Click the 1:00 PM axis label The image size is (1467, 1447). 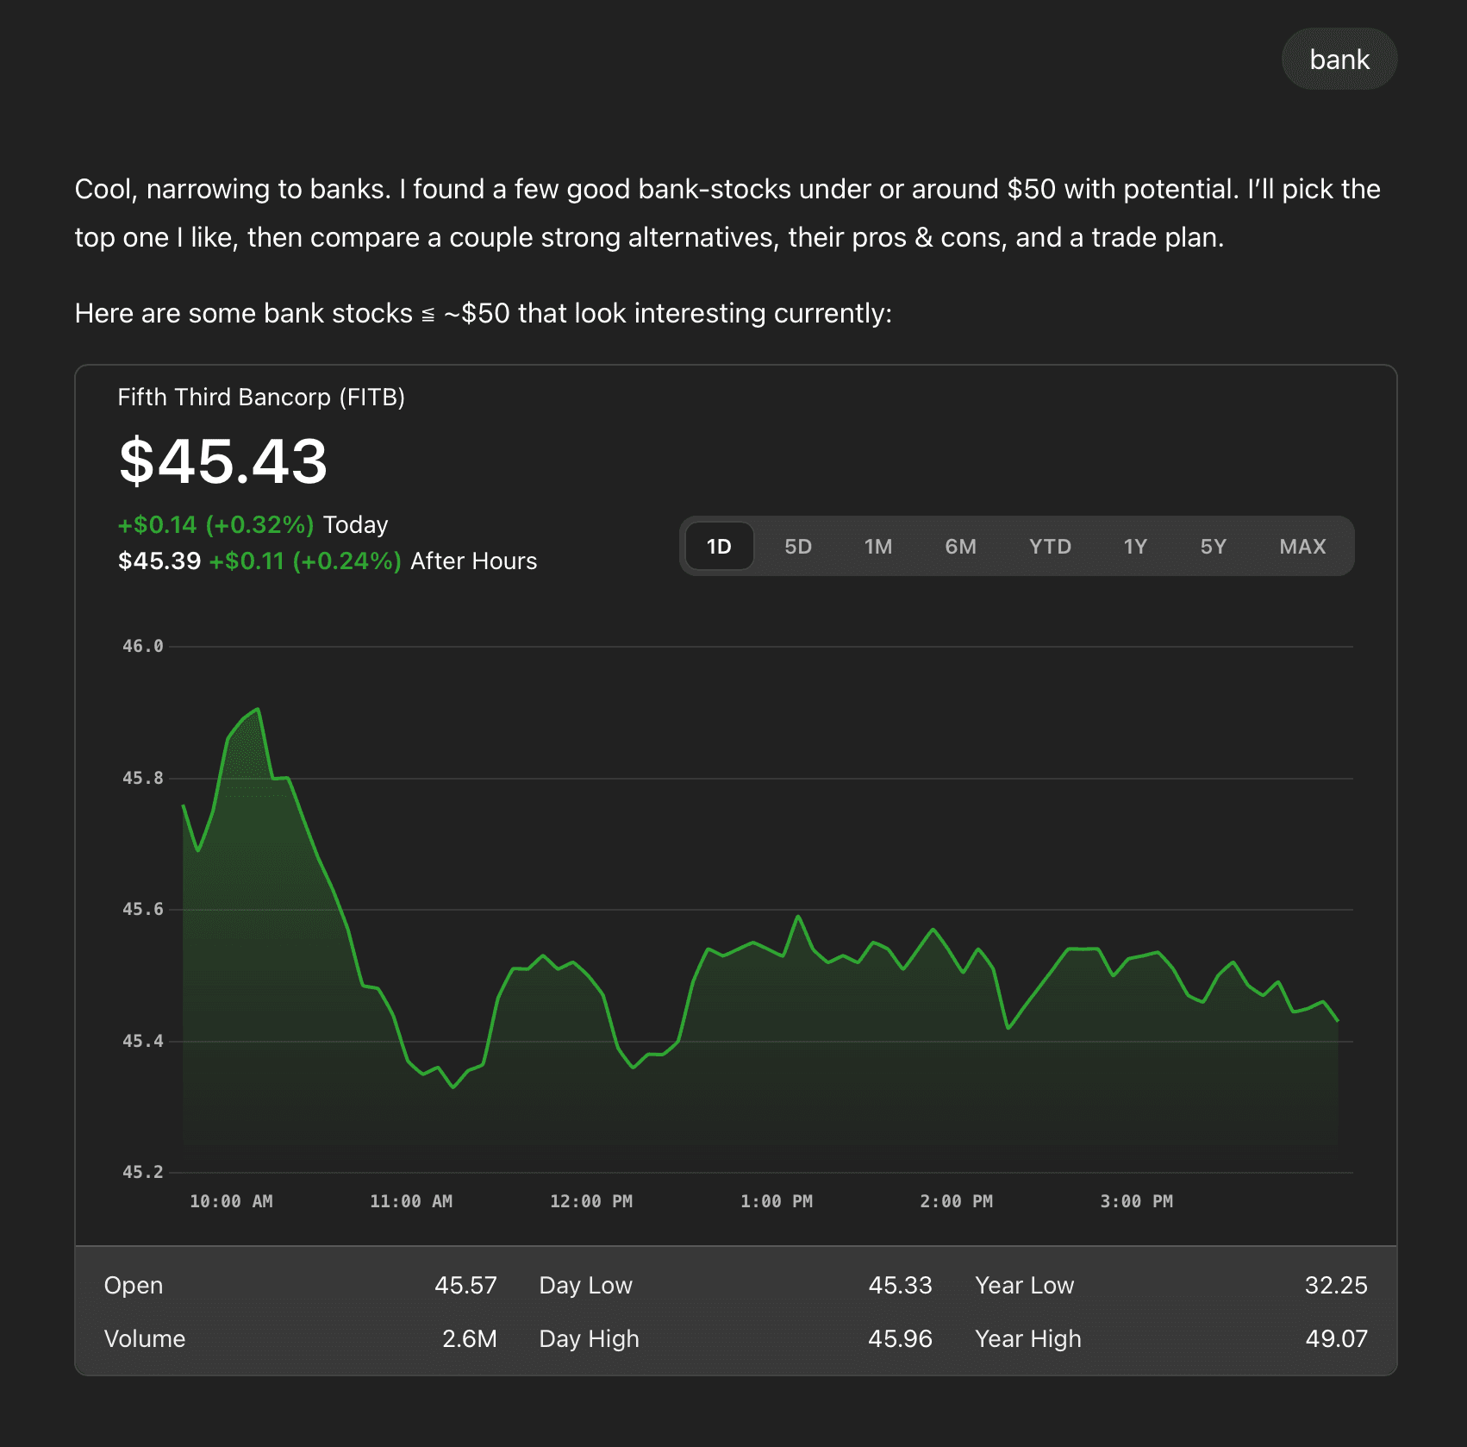pos(777,1201)
